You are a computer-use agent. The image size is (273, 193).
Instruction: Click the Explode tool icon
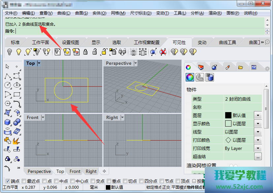[x=16, y=141]
